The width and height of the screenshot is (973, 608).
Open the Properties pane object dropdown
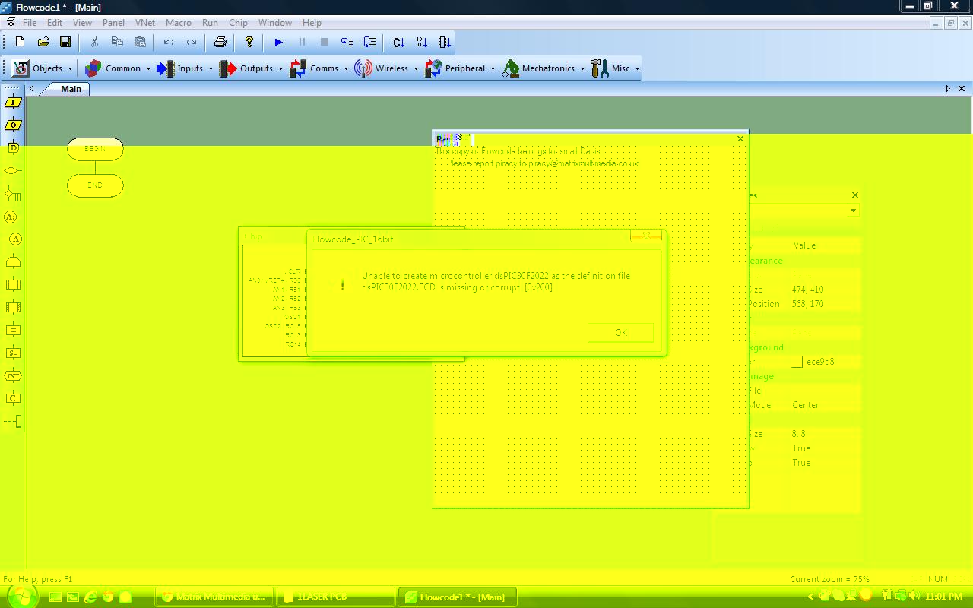click(x=853, y=211)
